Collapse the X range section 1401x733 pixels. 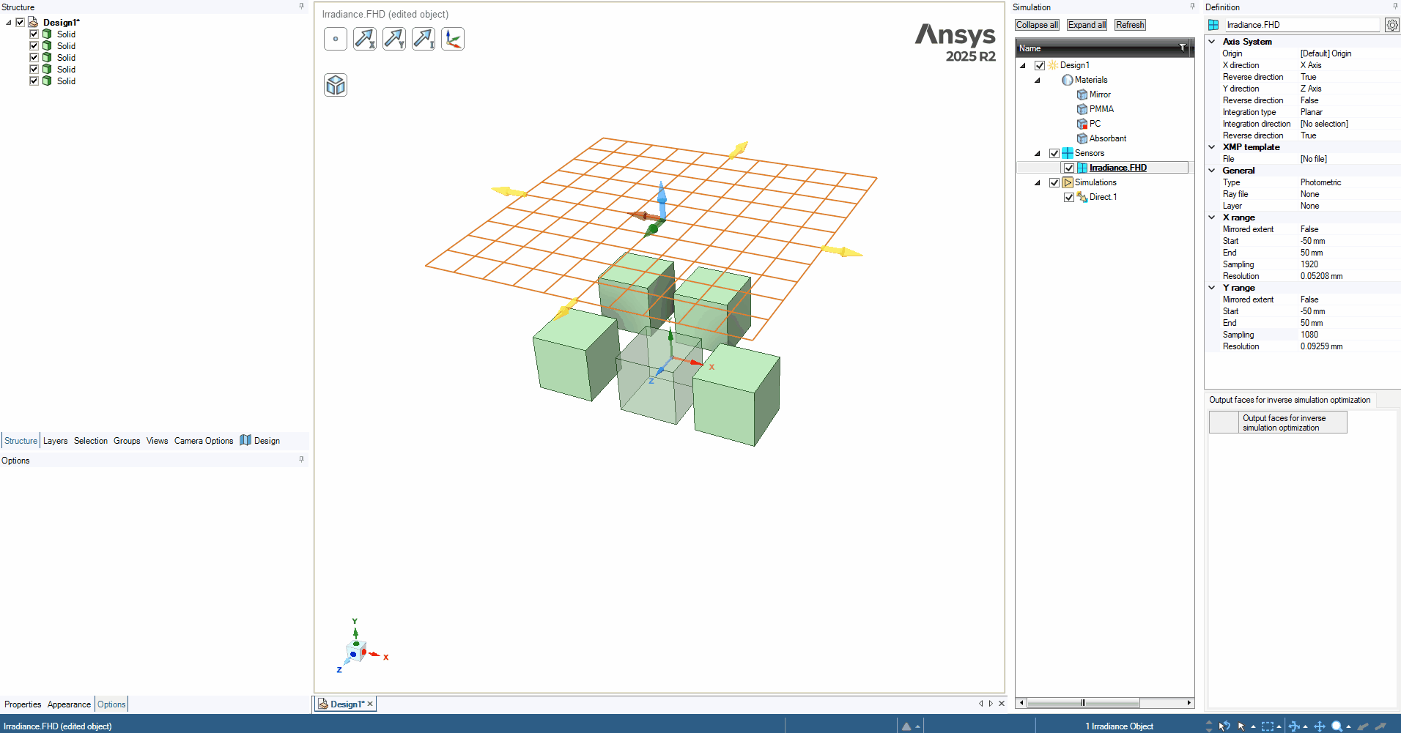pos(1212,217)
